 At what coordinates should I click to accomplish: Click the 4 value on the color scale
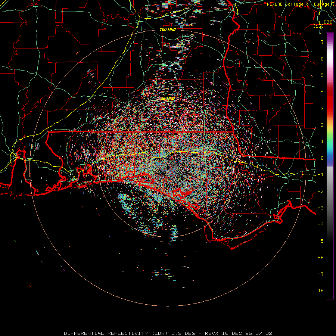(322, 92)
